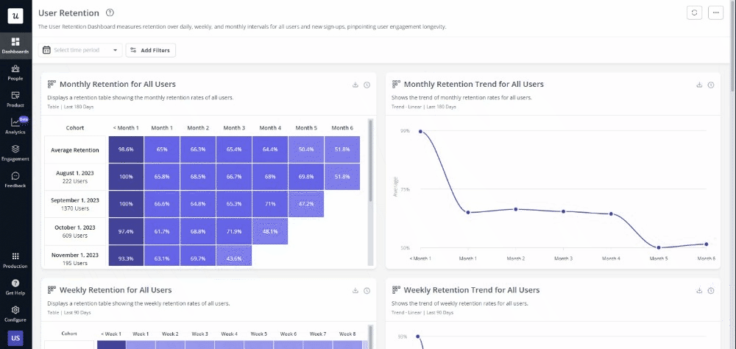
Task: Navigate to Engagement in sidebar
Action: point(15,152)
